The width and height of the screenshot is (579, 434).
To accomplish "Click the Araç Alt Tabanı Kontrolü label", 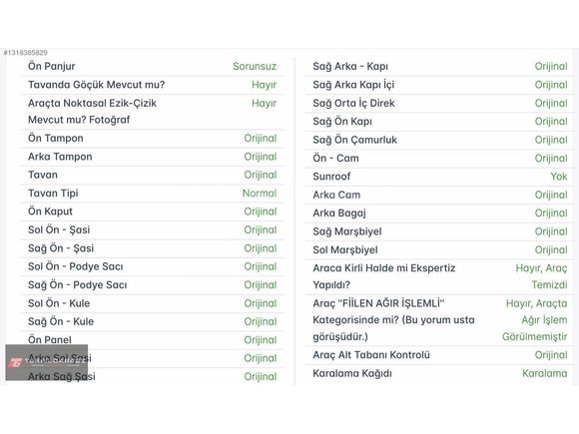I will pyautogui.click(x=371, y=355).
